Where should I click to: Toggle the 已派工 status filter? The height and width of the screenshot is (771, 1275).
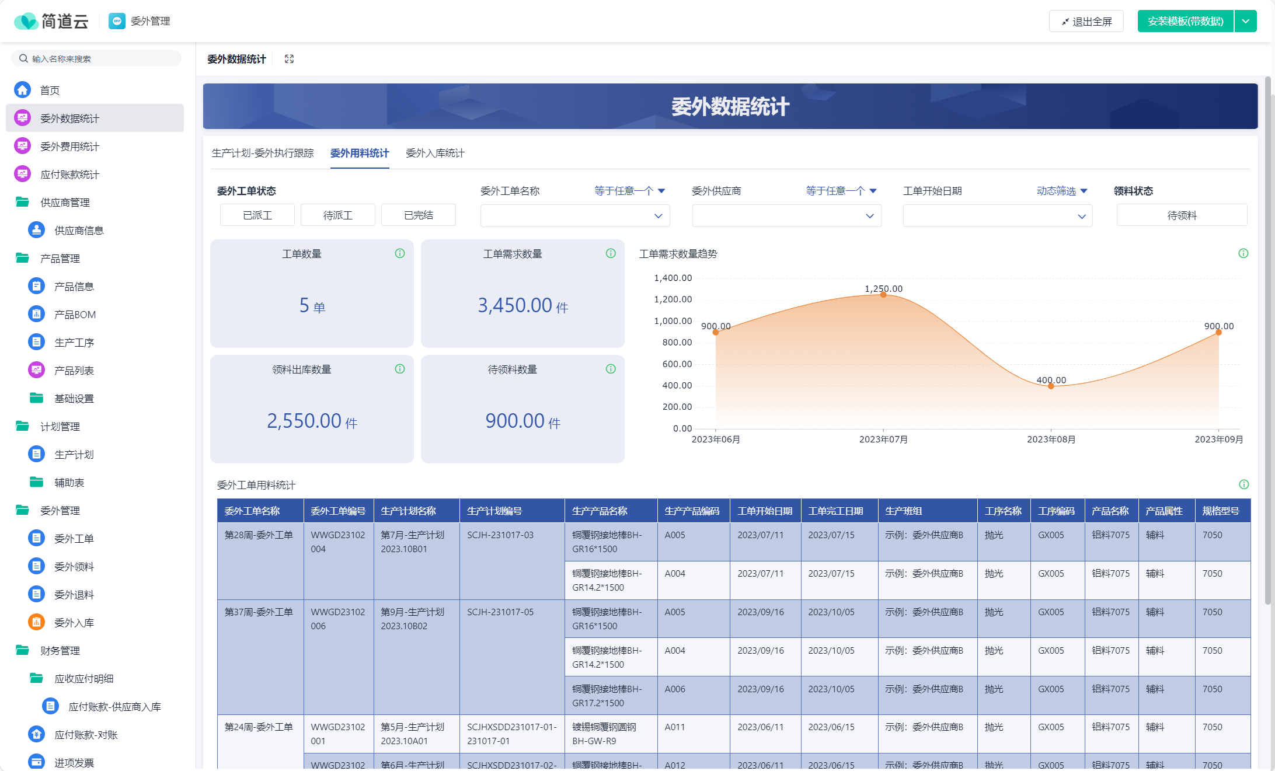click(x=257, y=215)
